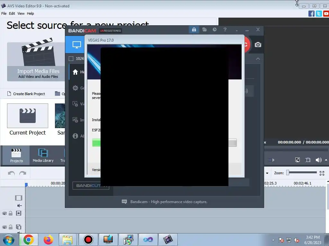Open Windows Explorer from taskbar

(67, 240)
